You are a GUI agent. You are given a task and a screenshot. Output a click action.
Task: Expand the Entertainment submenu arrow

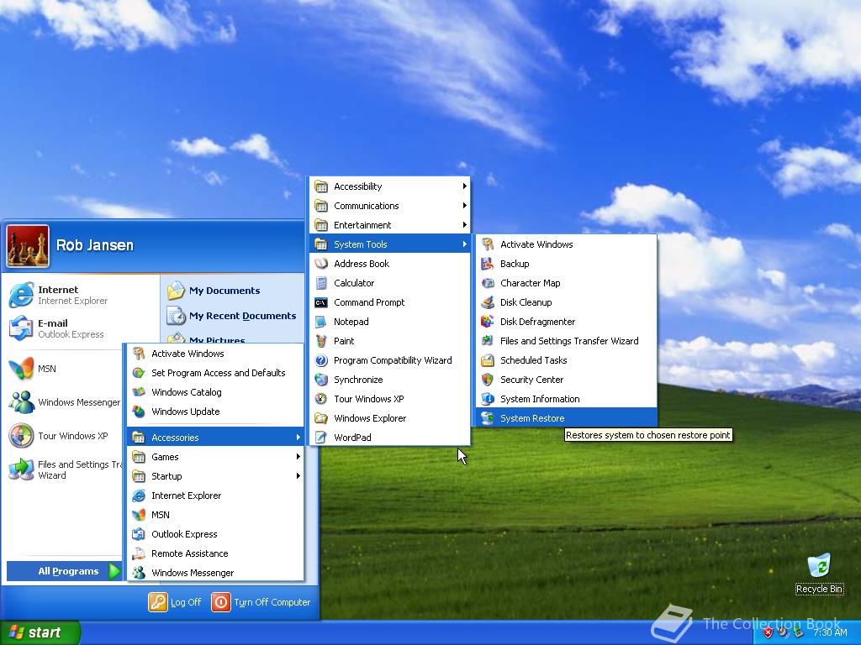click(464, 225)
